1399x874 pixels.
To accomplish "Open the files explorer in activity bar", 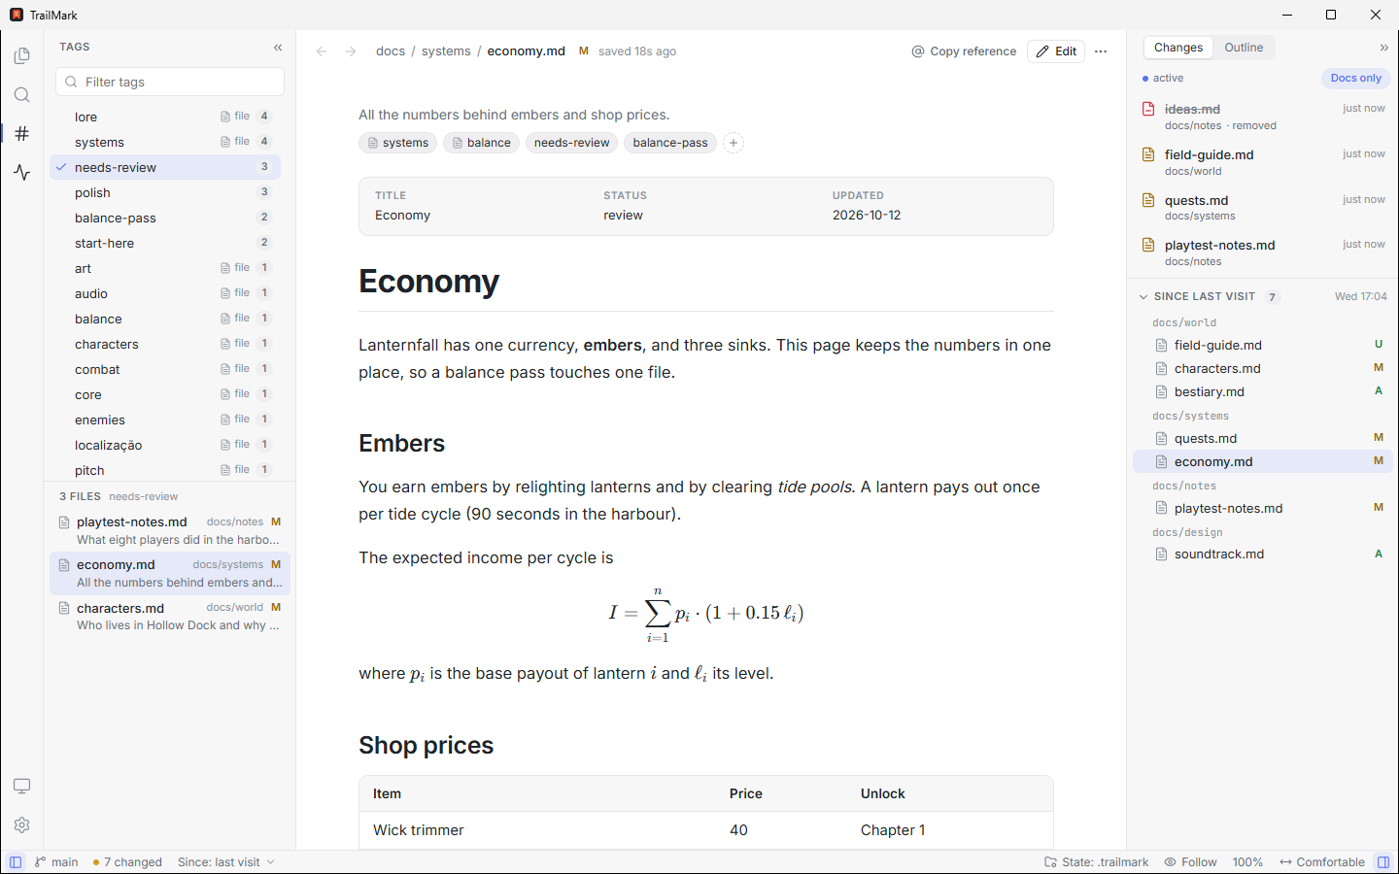I will click(x=22, y=56).
